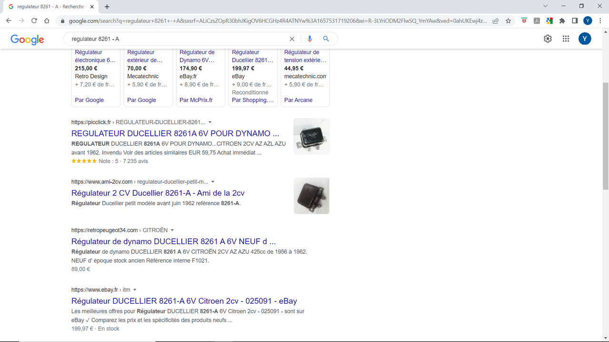609x342 pixels.
Task: Expand options arrow for retropeugeot34.com result
Action: coord(172,230)
